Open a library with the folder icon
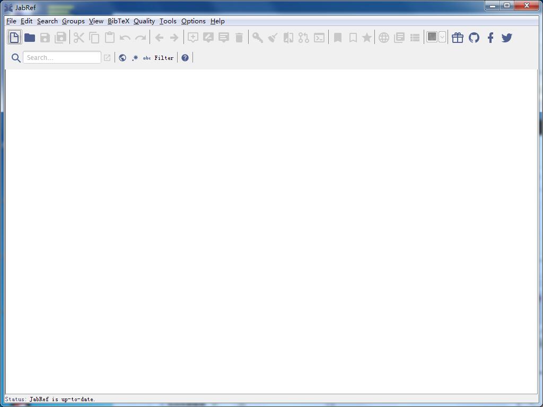 [x=30, y=38]
